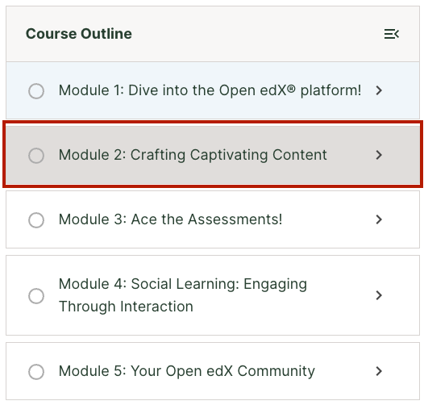Select Module 2: Crafting Captivating Content title

[x=193, y=155]
